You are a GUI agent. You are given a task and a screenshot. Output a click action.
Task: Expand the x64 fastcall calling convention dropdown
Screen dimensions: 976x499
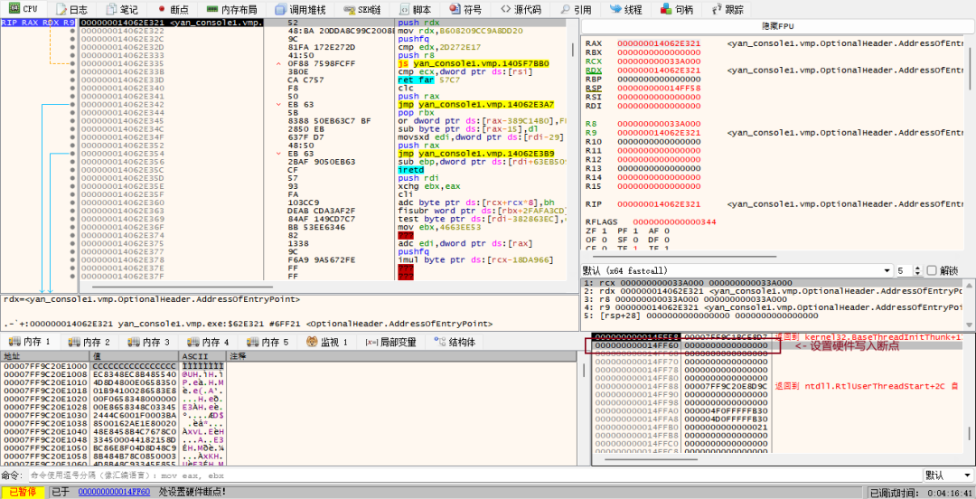[x=886, y=270]
